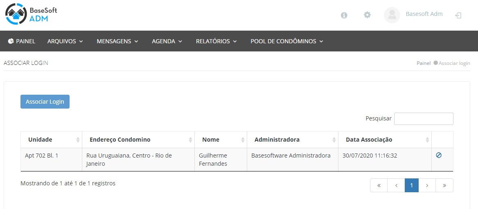
Task: Sort by Data Associação column arrows
Action: pyautogui.click(x=427, y=140)
